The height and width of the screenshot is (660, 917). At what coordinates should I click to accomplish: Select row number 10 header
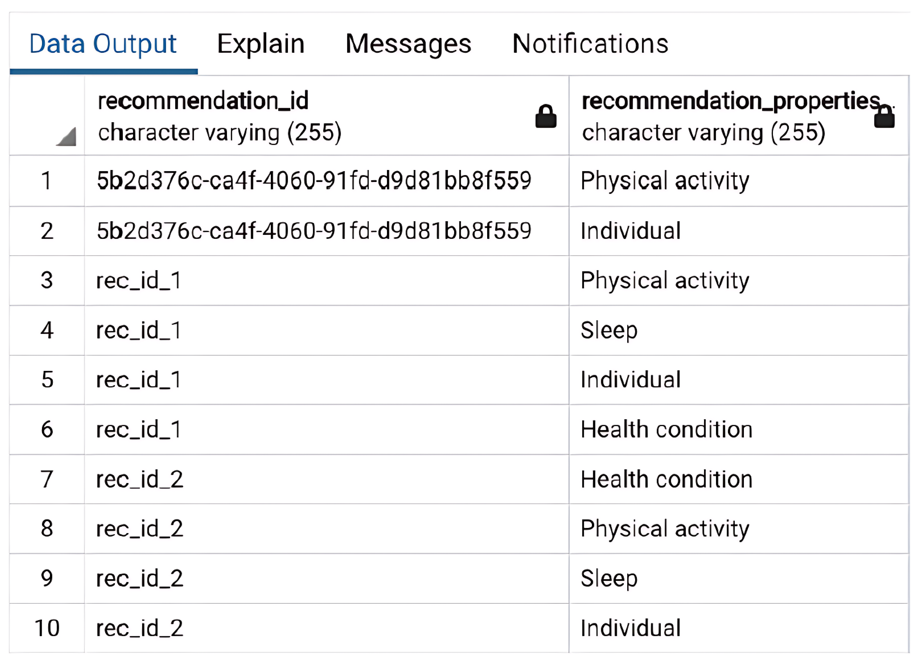(47, 628)
